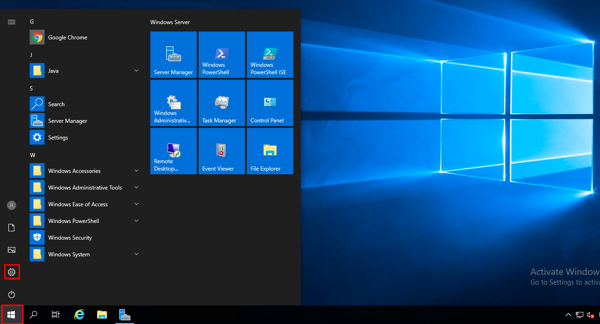Click the Power button icon
Viewport: 600px width, 324px height.
pyautogui.click(x=12, y=294)
